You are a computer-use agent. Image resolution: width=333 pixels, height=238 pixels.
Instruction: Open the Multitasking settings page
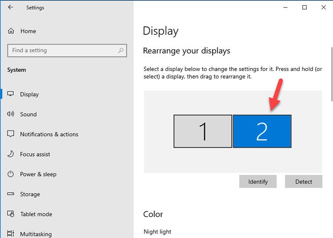pyautogui.click(x=36, y=234)
